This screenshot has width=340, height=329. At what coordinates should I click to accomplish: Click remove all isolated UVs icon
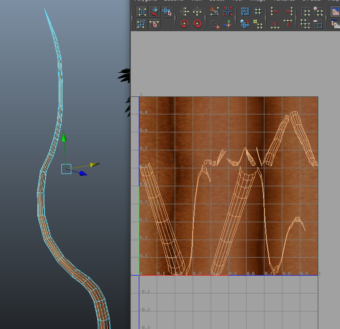point(305,24)
